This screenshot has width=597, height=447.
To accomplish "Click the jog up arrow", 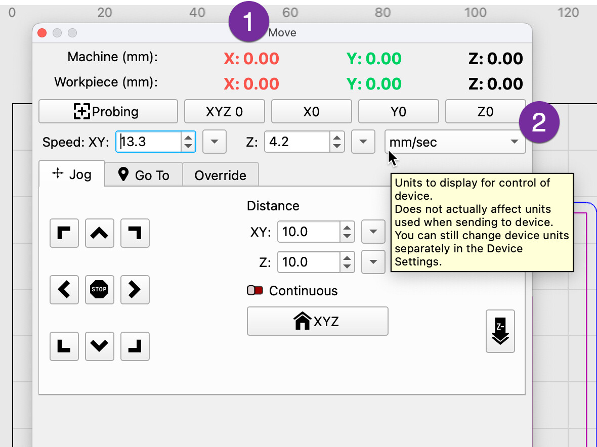I will pyautogui.click(x=99, y=233).
